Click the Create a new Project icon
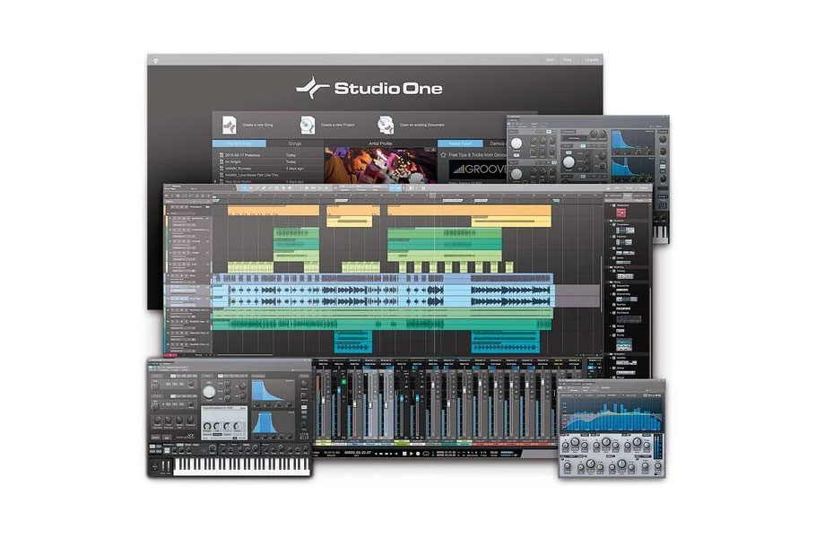The width and height of the screenshot is (816, 538). point(308,125)
